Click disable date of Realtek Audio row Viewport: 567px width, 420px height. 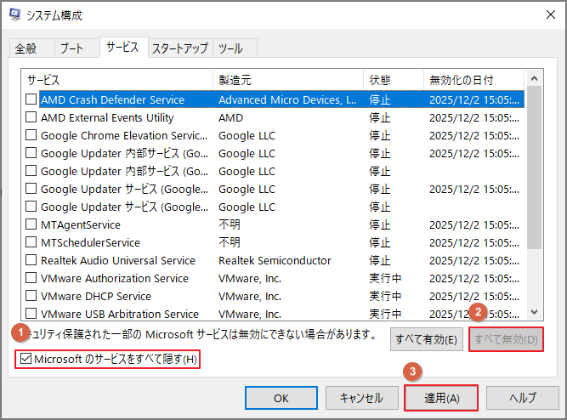click(x=474, y=260)
